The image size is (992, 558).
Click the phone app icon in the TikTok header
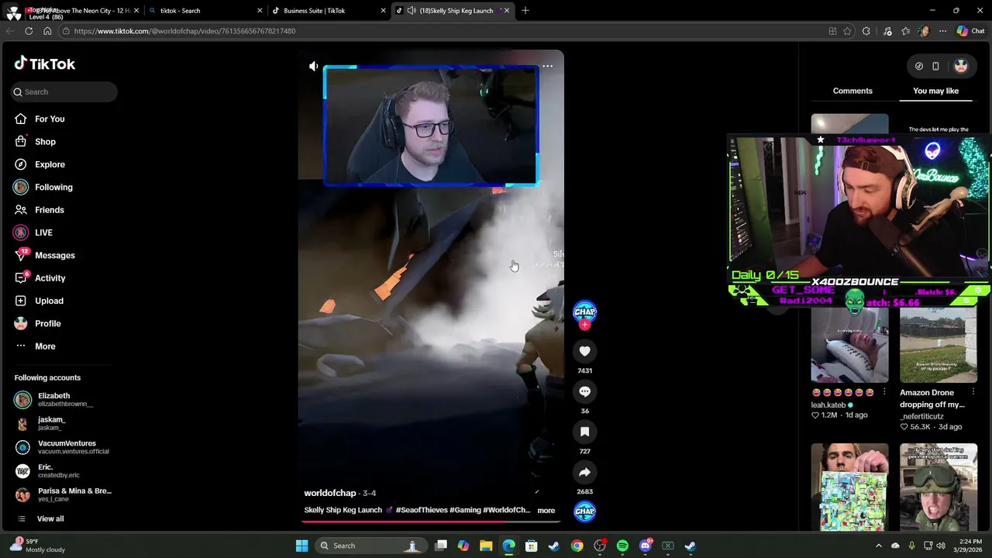935,66
